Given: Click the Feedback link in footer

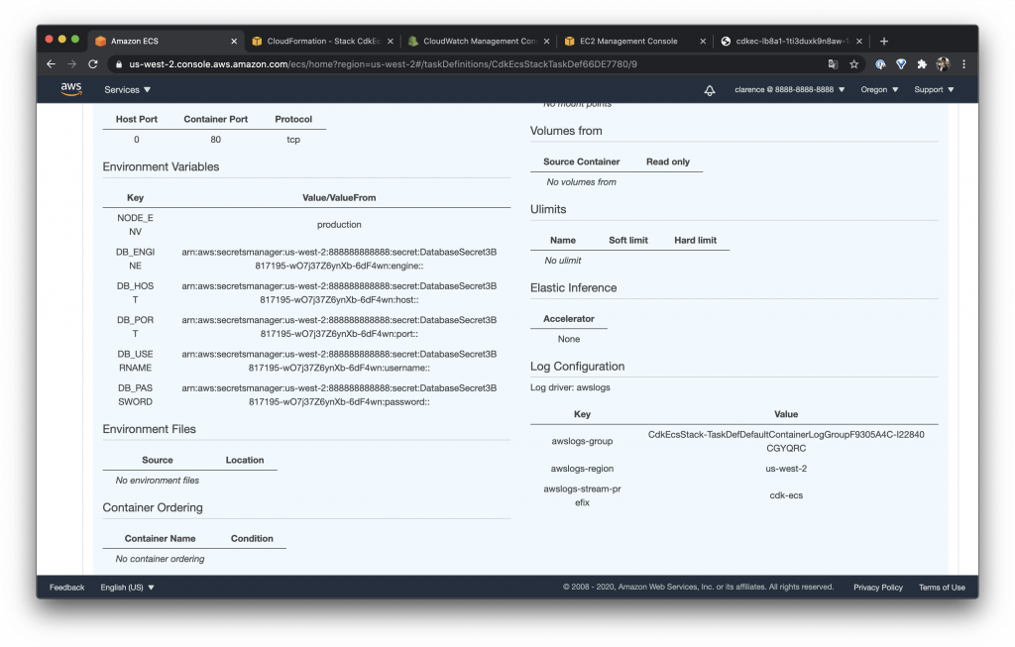Looking at the screenshot, I should pos(66,588).
